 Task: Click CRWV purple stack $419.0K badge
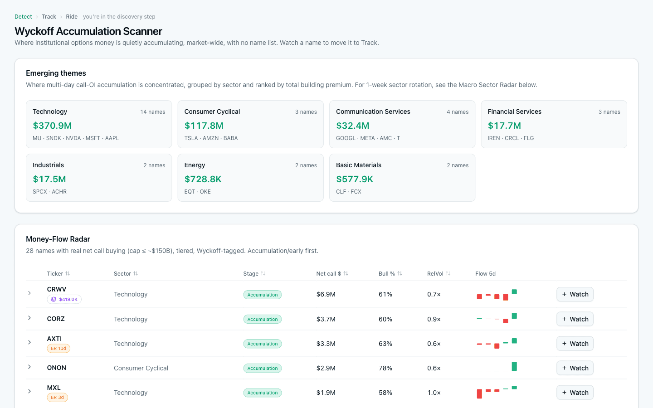(x=64, y=299)
